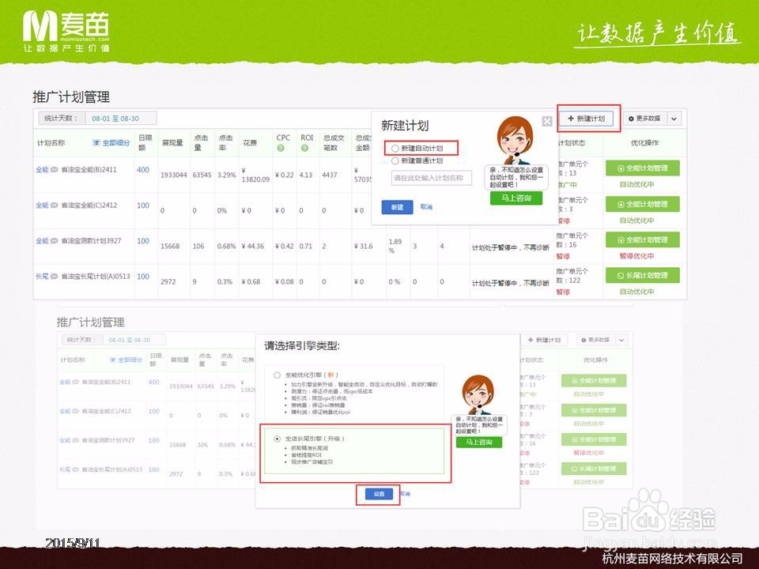Screen dimensions: 759x569
Task: Click the CPC column help icon
Action: click(x=282, y=149)
